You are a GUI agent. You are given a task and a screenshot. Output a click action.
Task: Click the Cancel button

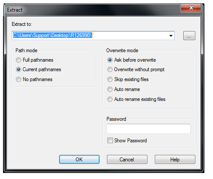pos(127,159)
